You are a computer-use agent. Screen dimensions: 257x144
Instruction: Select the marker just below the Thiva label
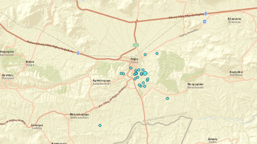coord(131,68)
